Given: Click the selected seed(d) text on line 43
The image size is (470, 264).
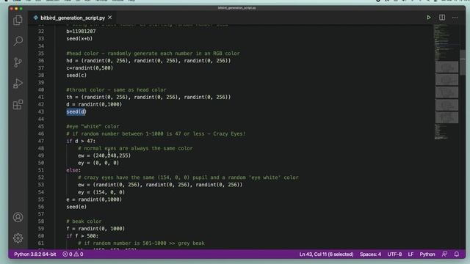Looking at the screenshot, I should 76,111.
